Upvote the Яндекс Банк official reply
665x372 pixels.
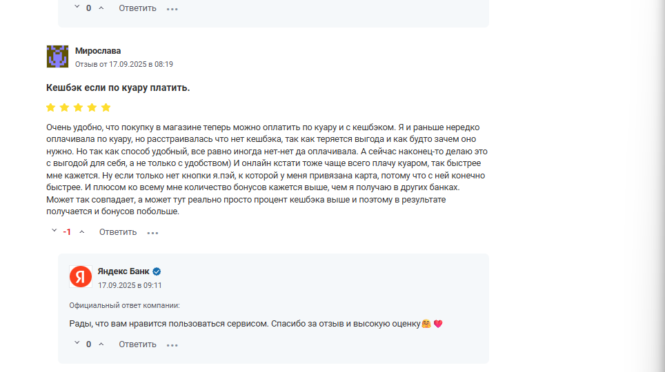coord(101,344)
